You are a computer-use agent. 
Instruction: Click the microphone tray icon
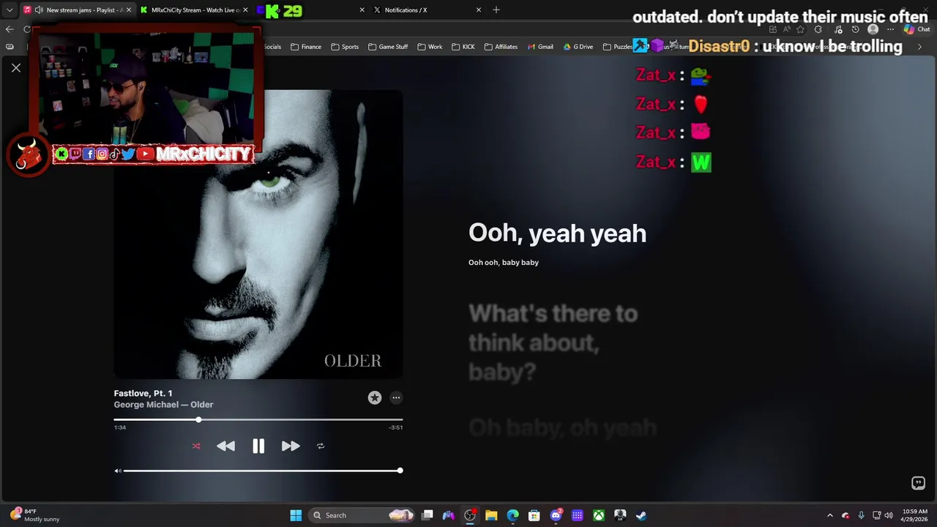(861, 515)
